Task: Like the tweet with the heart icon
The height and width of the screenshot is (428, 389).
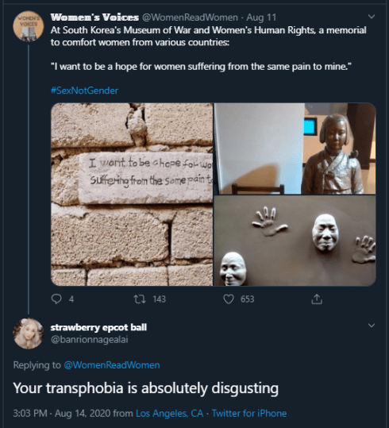Action: (x=229, y=299)
